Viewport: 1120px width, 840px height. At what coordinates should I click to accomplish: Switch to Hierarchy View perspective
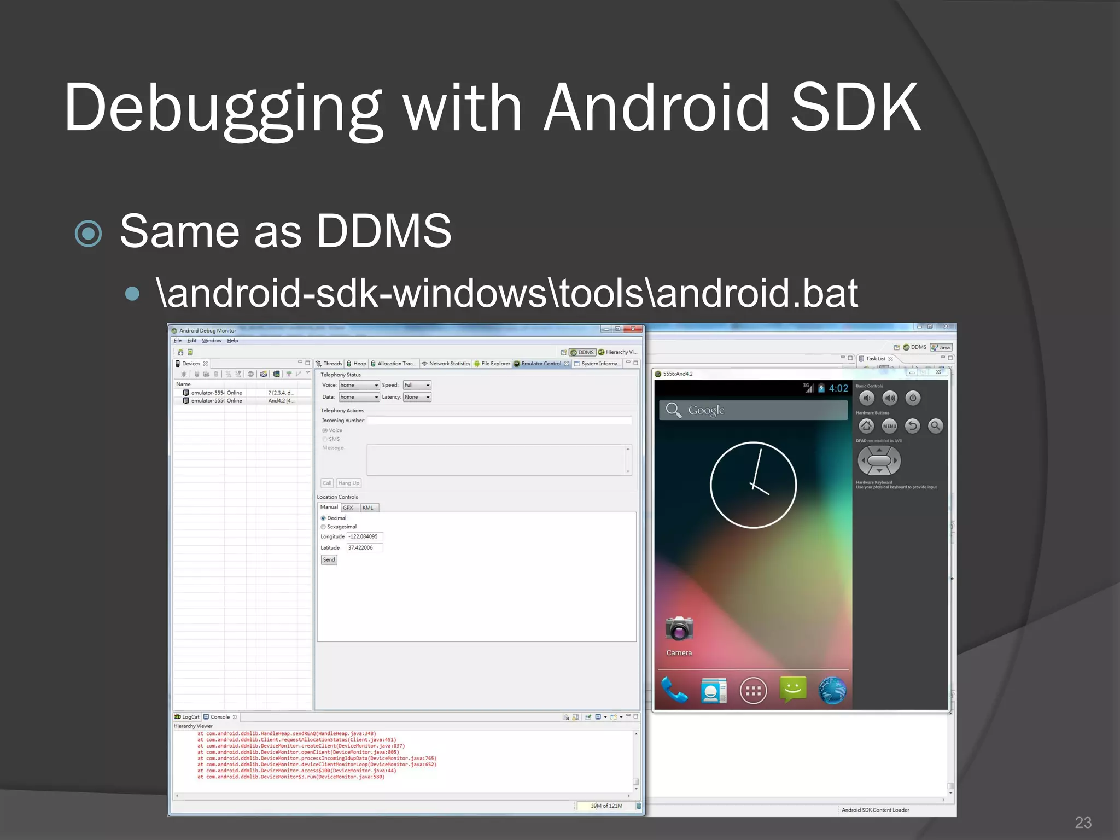(x=618, y=352)
